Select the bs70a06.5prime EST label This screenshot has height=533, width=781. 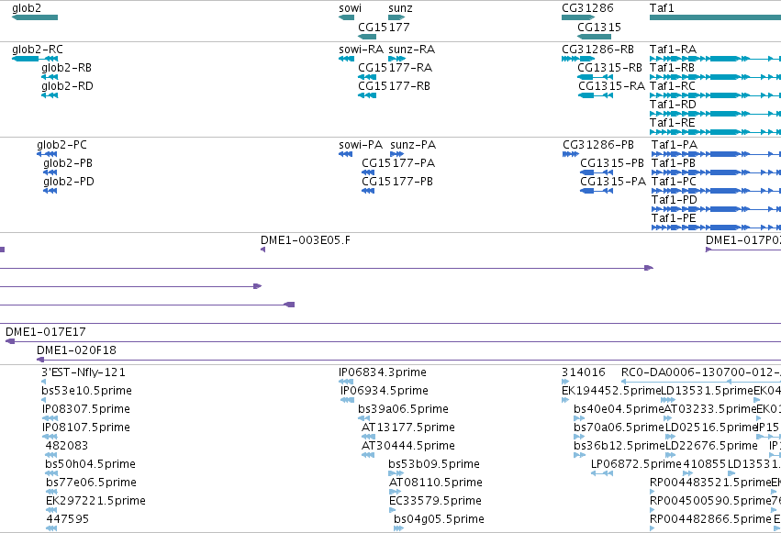tap(619, 428)
